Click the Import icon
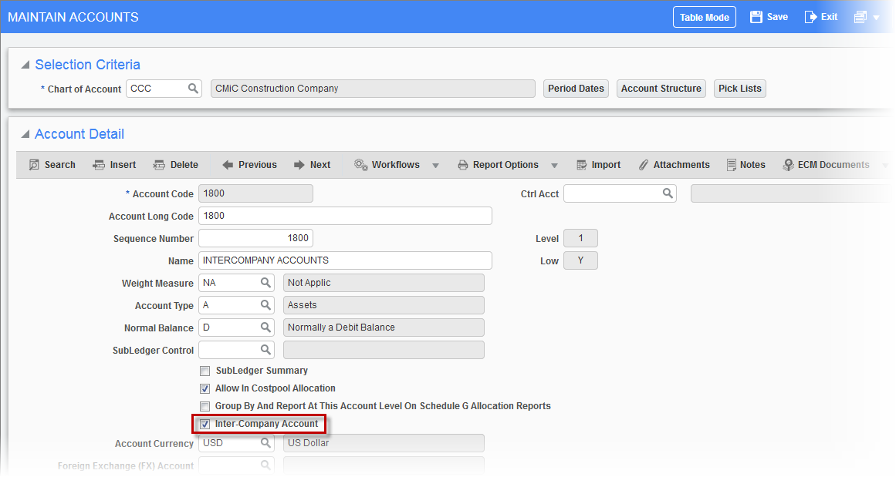Image resolution: width=896 pixels, height=477 pixels. click(x=582, y=165)
